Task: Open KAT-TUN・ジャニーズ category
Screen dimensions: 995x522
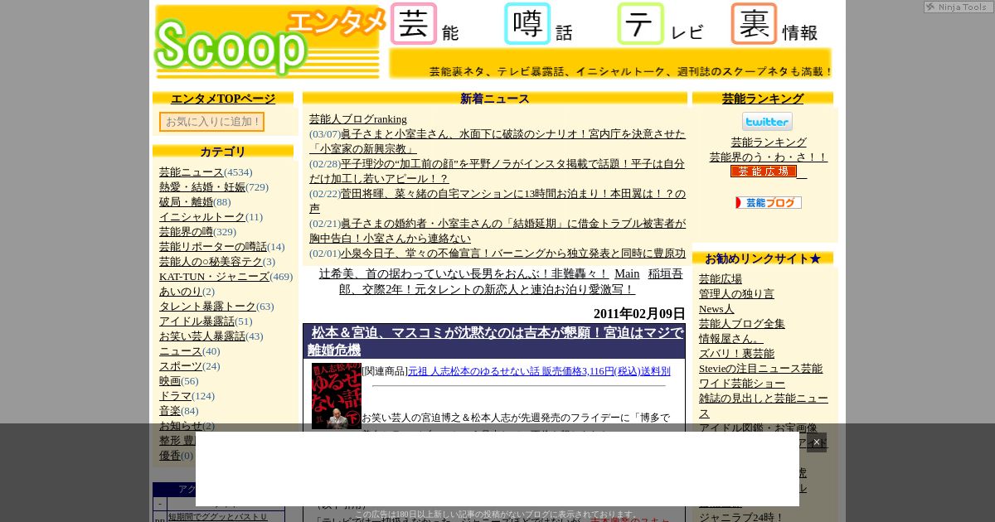Action: pyautogui.click(x=214, y=277)
